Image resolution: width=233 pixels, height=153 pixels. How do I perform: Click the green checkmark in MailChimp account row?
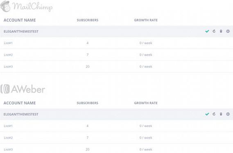[207, 31]
